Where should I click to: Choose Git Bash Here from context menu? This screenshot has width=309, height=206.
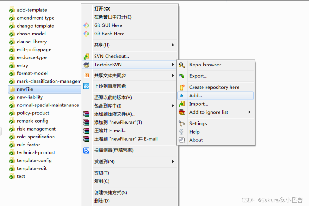click(109, 34)
